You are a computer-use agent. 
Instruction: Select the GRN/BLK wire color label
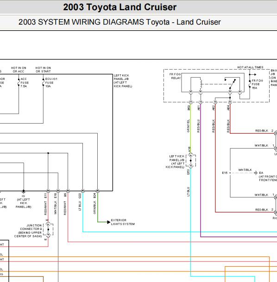point(94,208)
